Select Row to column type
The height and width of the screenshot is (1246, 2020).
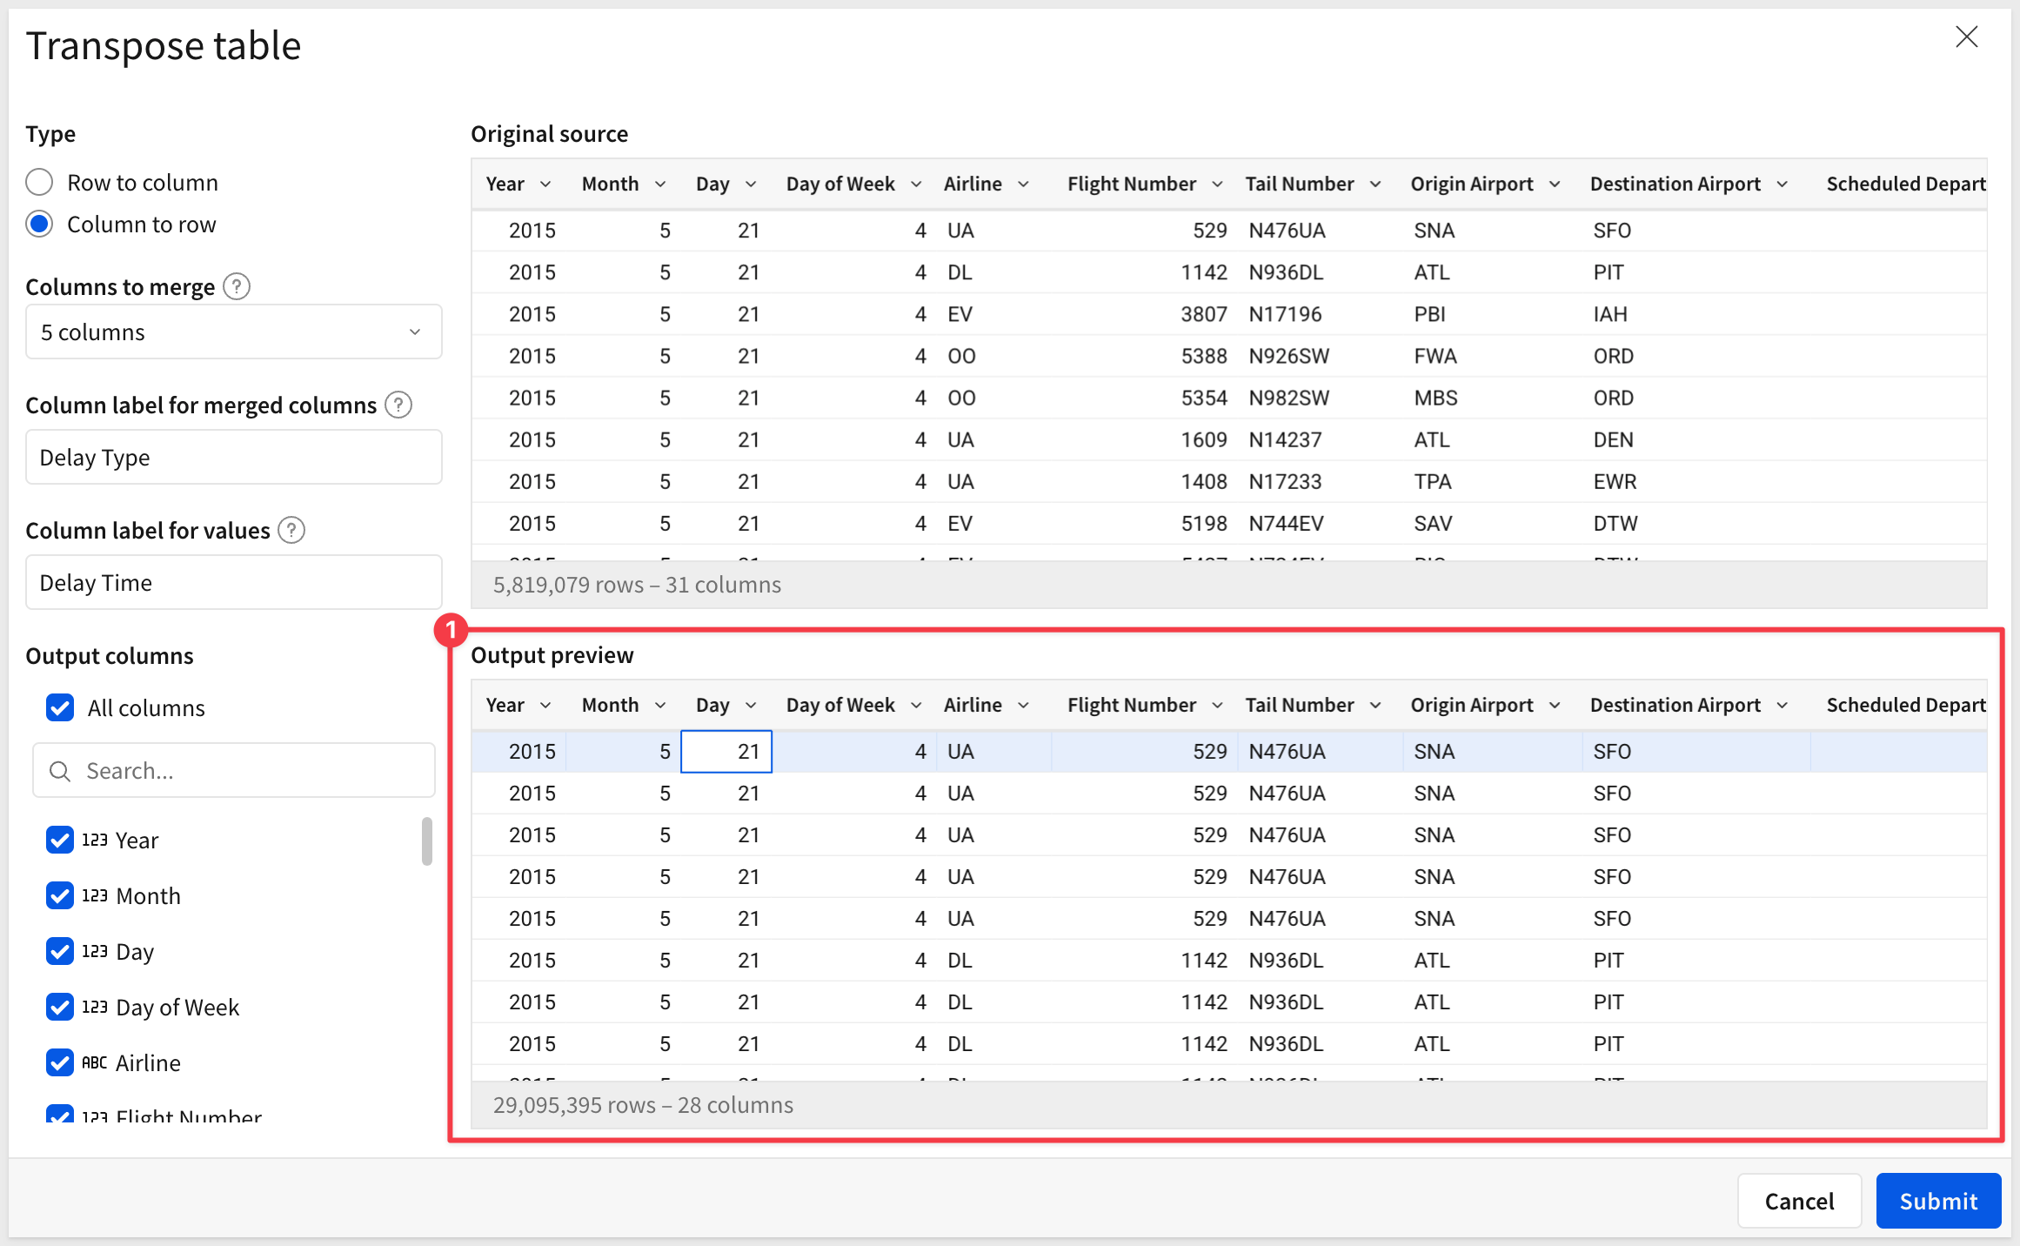pyautogui.click(x=40, y=183)
